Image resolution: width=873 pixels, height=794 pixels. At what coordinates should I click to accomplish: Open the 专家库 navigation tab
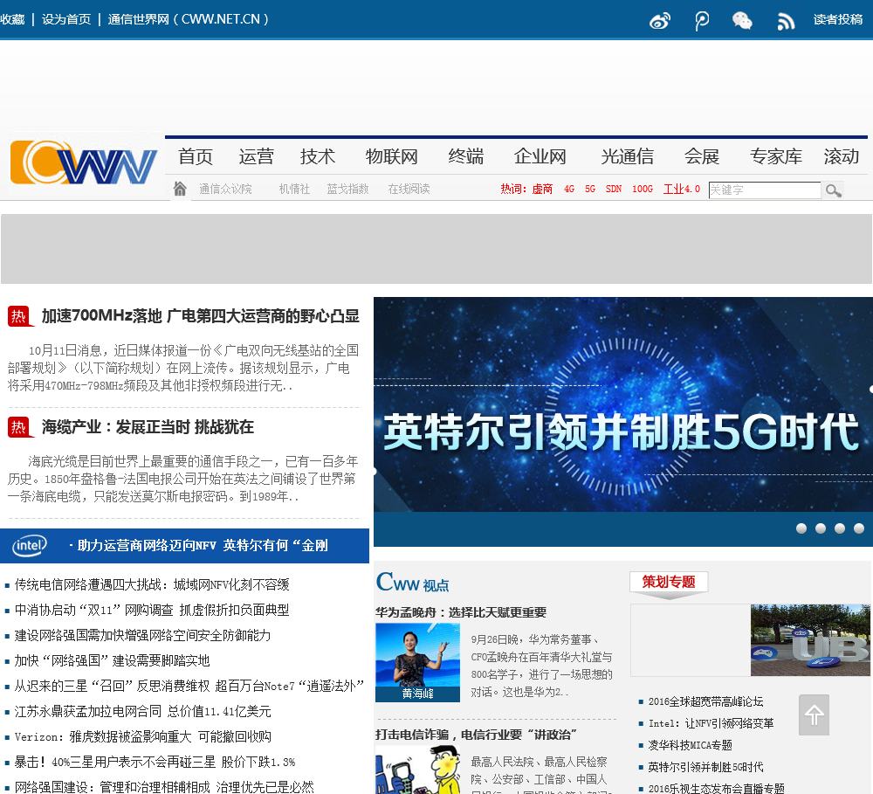click(776, 156)
